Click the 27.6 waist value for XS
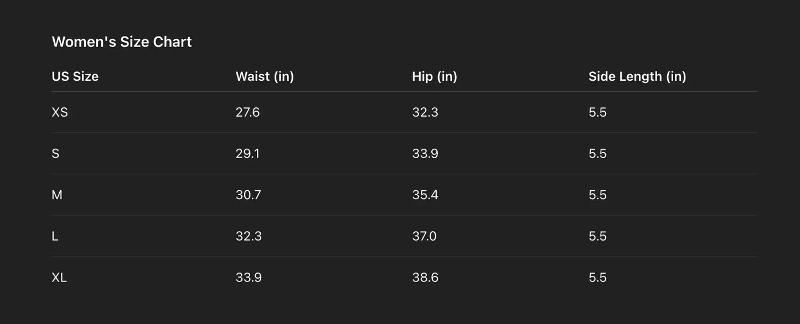The width and height of the screenshot is (800, 324). coord(247,112)
